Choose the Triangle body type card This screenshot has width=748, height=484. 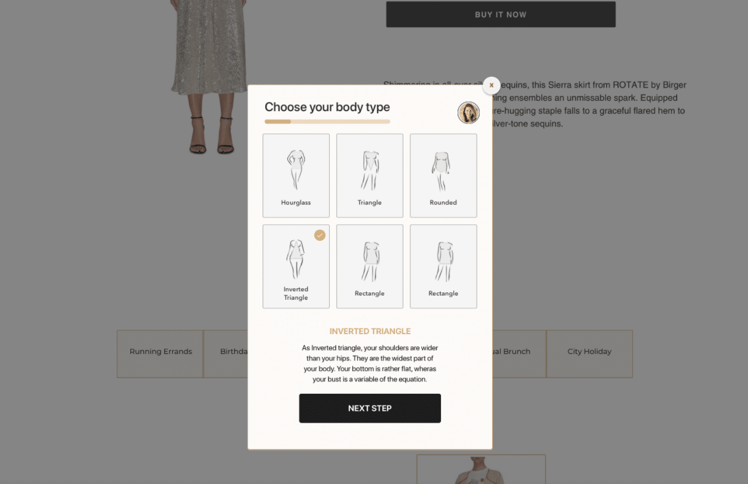coord(370,176)
